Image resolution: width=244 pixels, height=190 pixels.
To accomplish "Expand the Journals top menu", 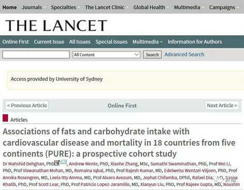I will click(x=32, y=7).
